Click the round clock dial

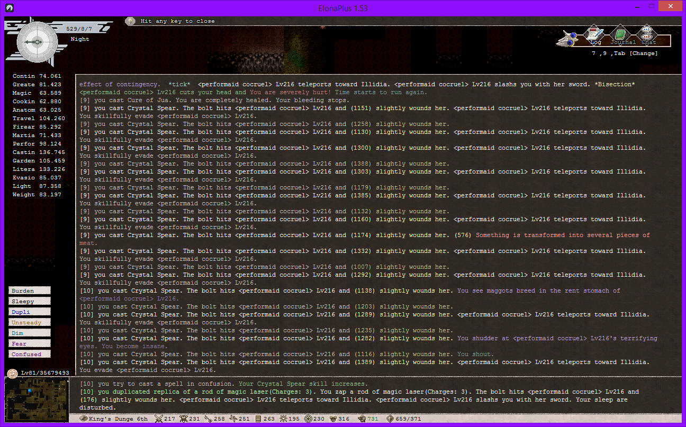(37, 41)
